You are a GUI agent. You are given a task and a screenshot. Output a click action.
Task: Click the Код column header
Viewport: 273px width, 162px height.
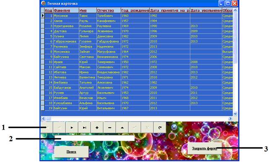(49, 10)
